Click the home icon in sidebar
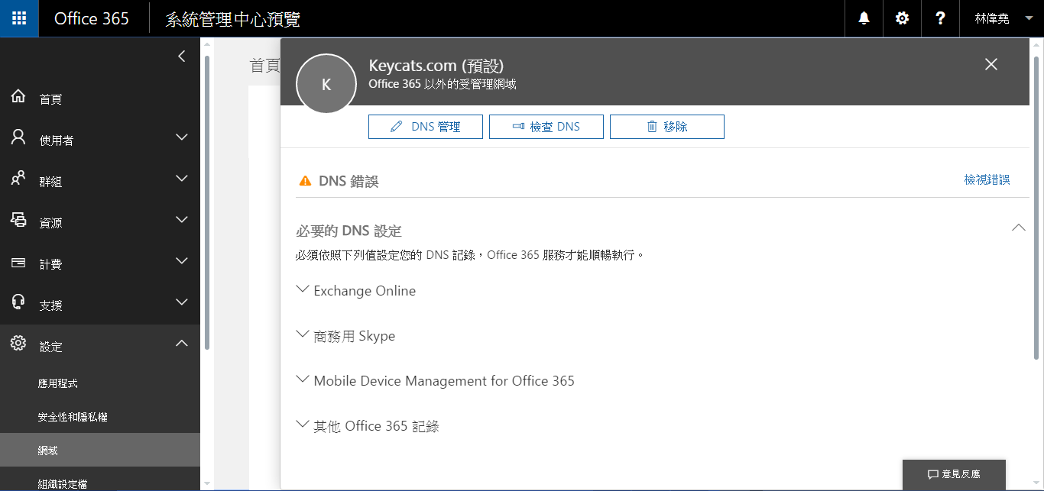This screenshot has height=491, width=1044. tap(18, 97)
